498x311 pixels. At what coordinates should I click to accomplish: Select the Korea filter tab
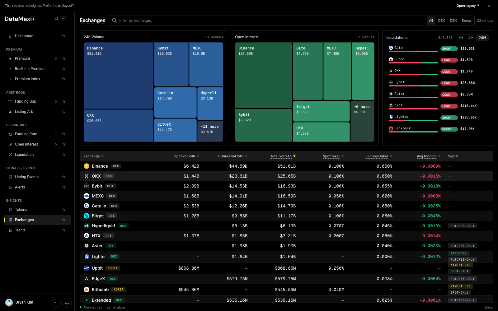click(466, 21)
